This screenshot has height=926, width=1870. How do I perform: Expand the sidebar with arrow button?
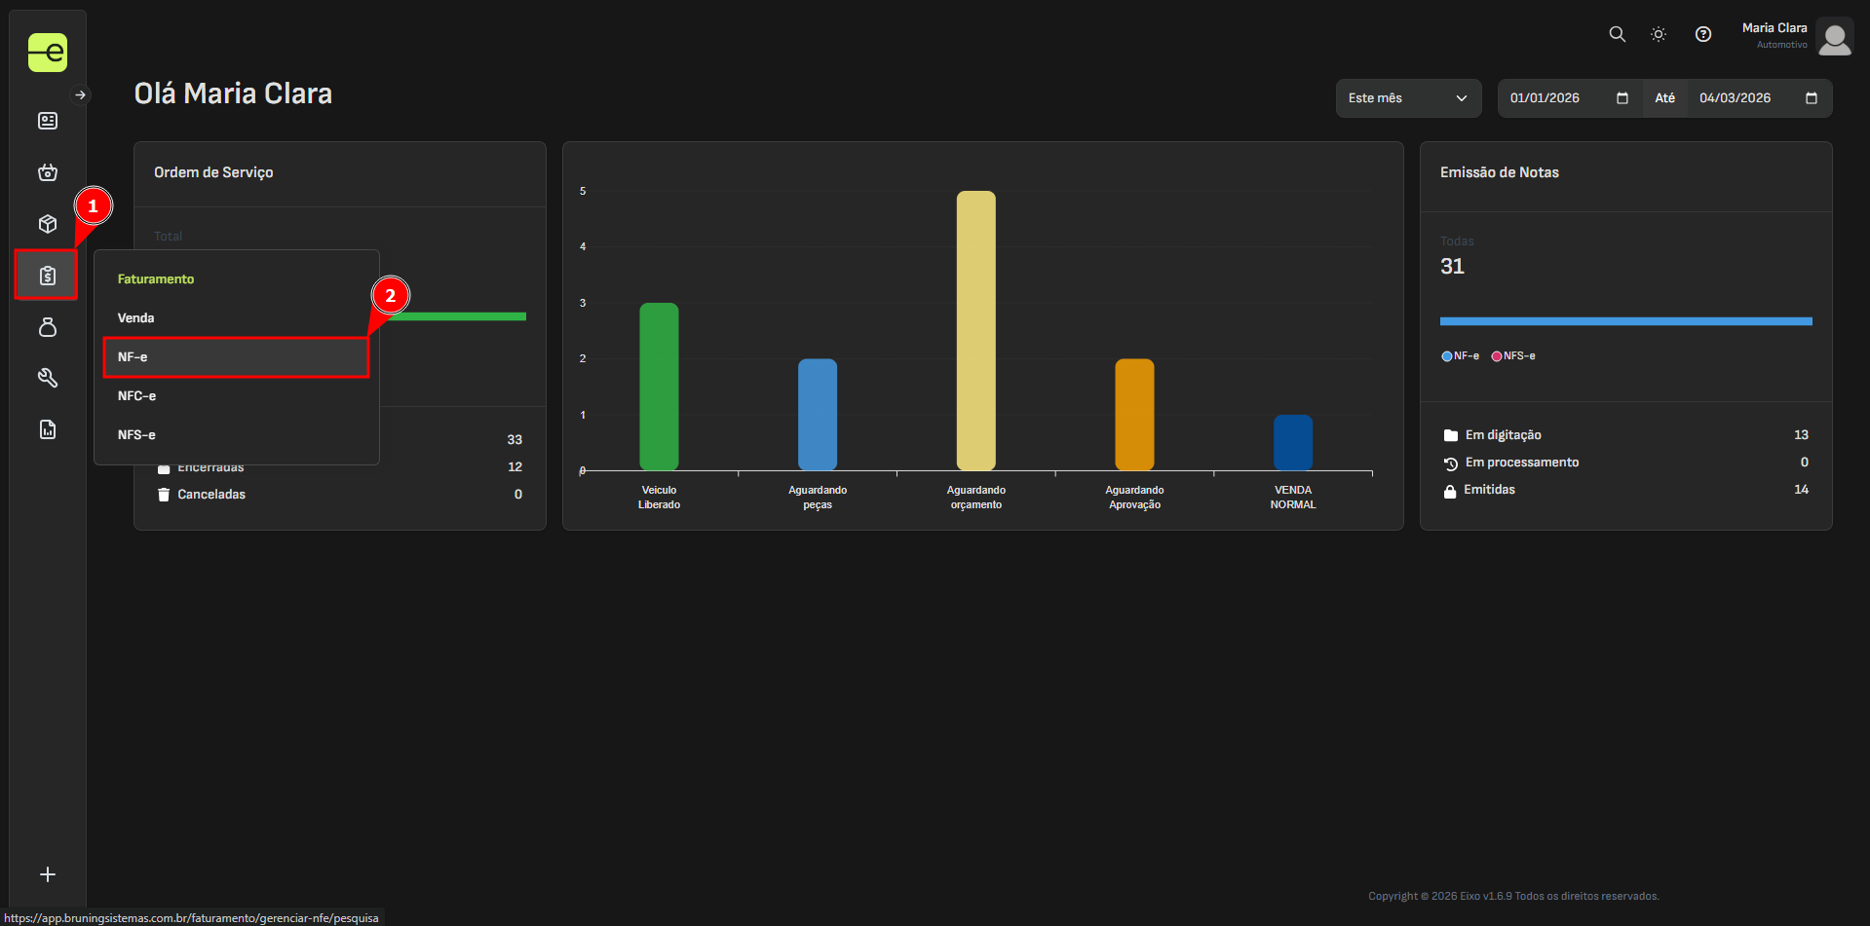coord(81,94)
